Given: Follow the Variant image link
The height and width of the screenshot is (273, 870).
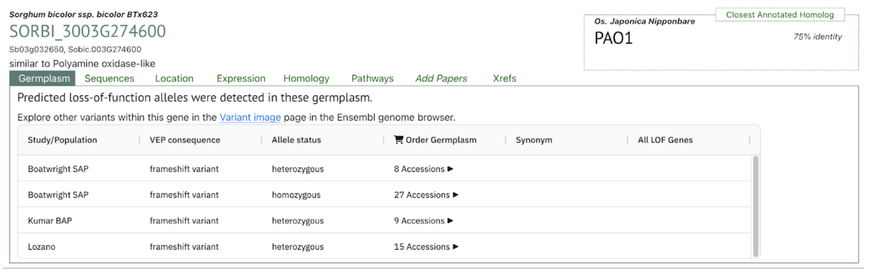Looking at the screenshot, I should click(x=250, y=118).
